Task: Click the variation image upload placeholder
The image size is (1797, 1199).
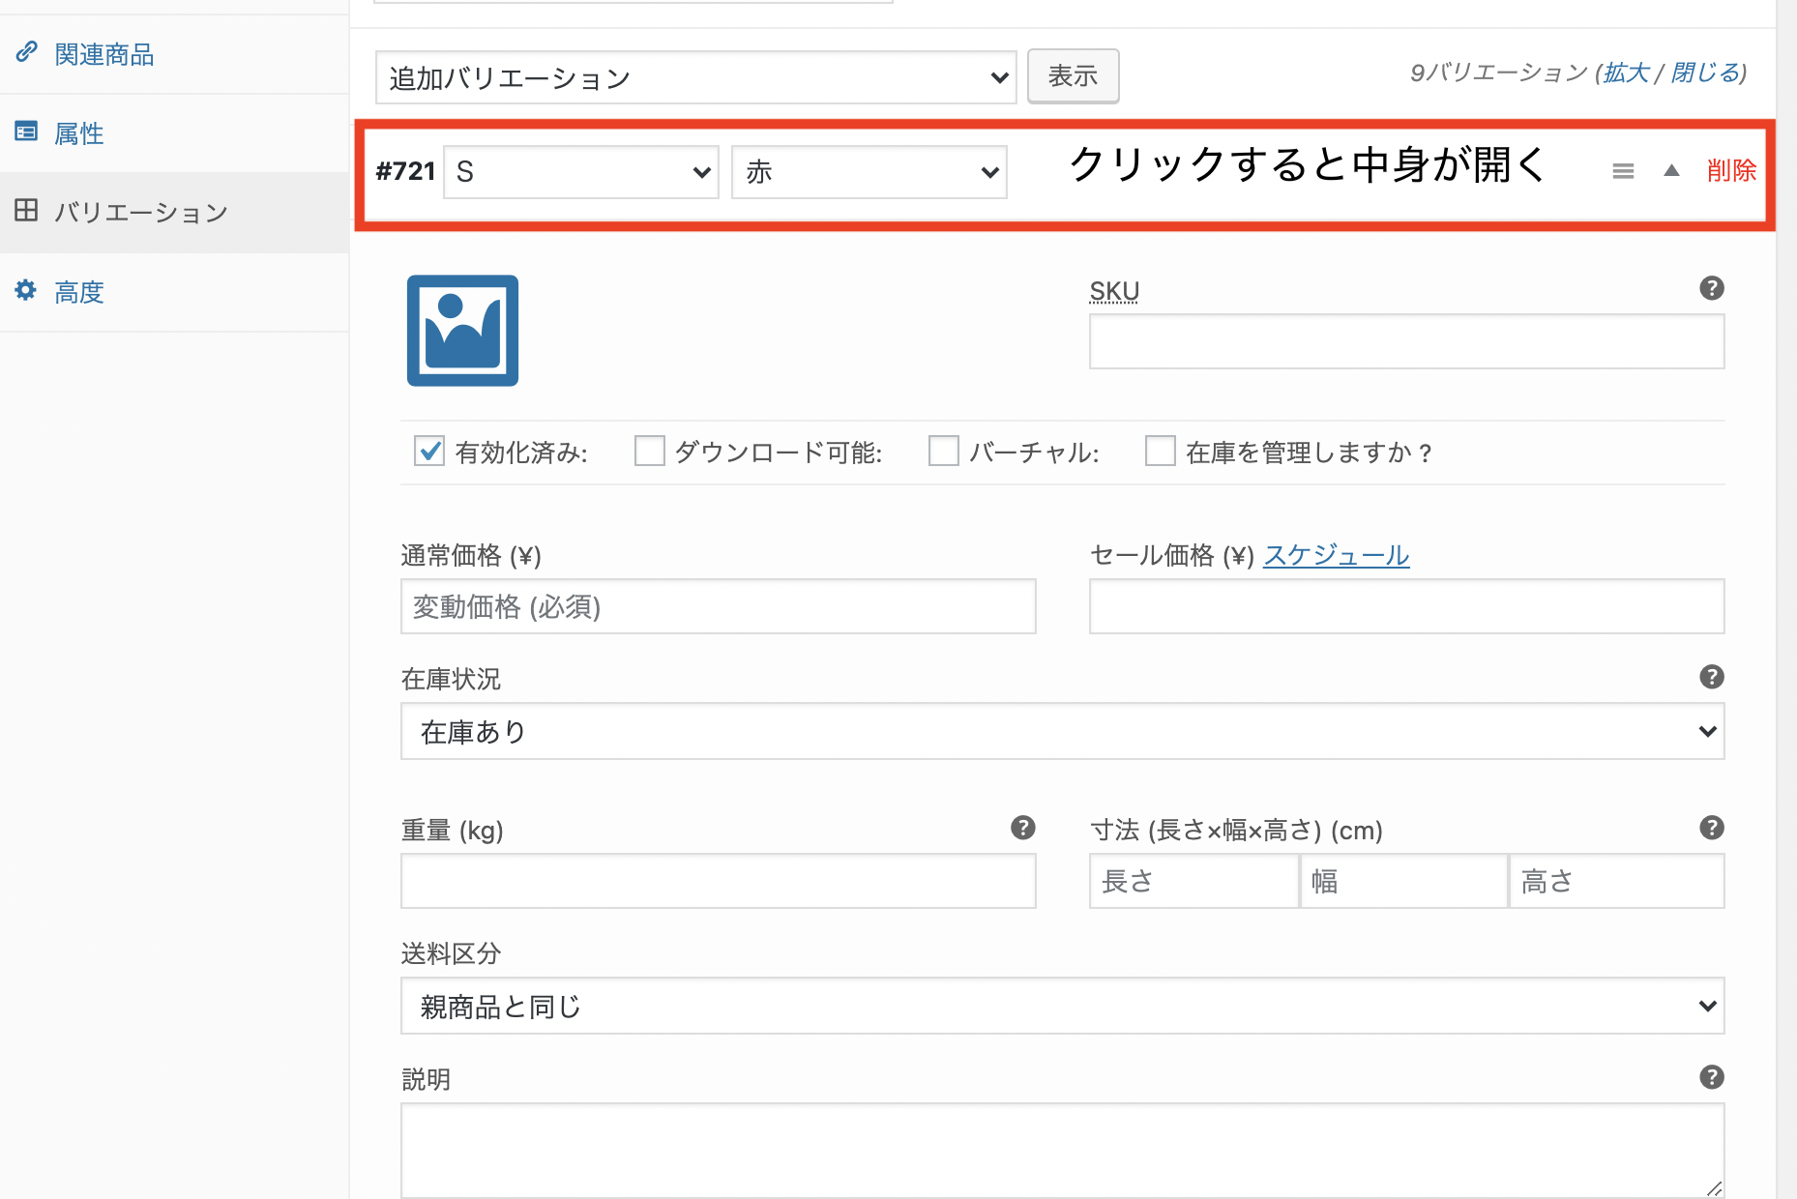Action: click(x=462, y=331)
